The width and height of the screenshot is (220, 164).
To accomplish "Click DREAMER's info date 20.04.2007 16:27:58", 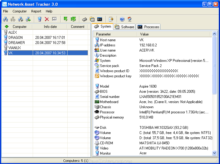I will pos(50,42).
